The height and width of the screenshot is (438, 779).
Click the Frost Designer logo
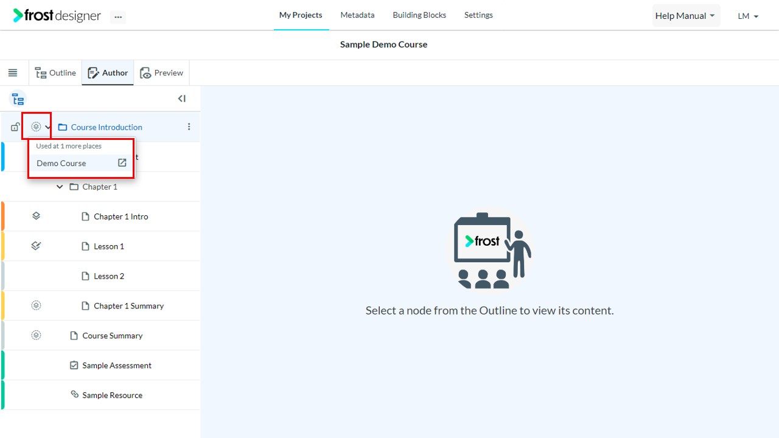click(x=57, y=16)
